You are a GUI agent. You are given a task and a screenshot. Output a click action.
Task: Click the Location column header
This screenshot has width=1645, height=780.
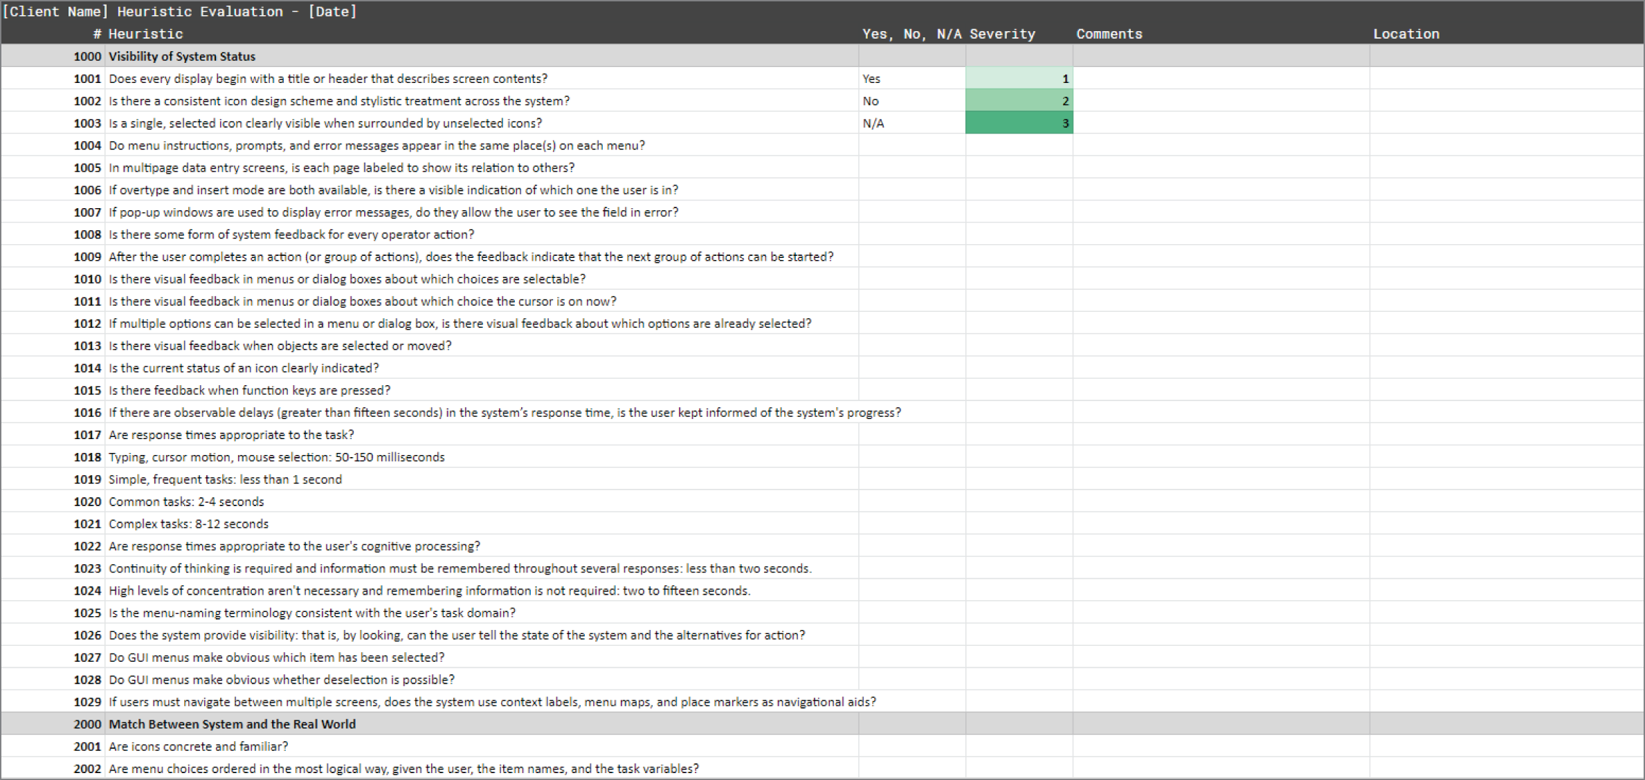[x=1406, y=34]
